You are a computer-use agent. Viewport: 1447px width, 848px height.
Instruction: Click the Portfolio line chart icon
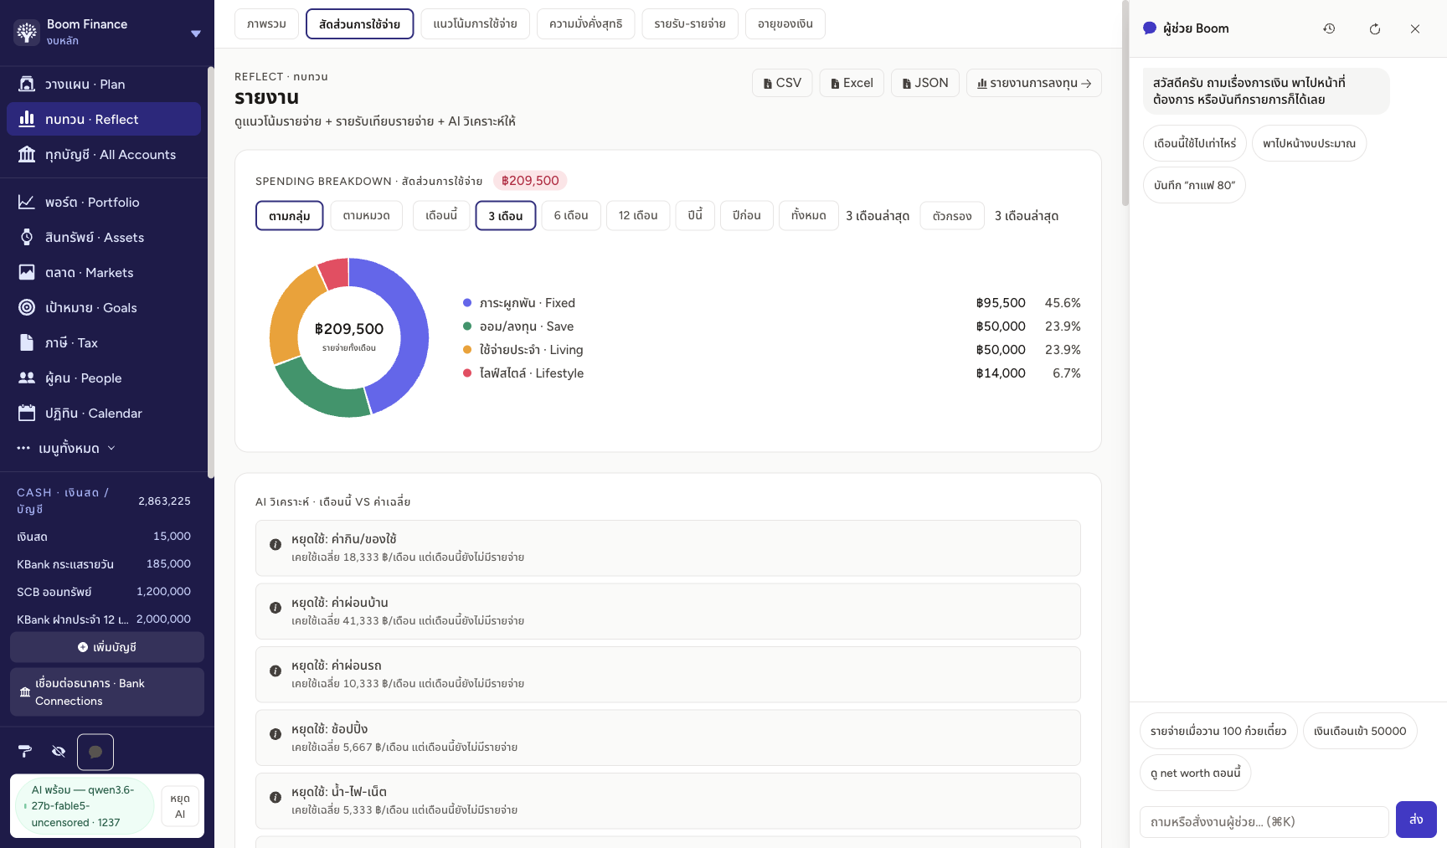pyautogui.click(x=27, y=202)
